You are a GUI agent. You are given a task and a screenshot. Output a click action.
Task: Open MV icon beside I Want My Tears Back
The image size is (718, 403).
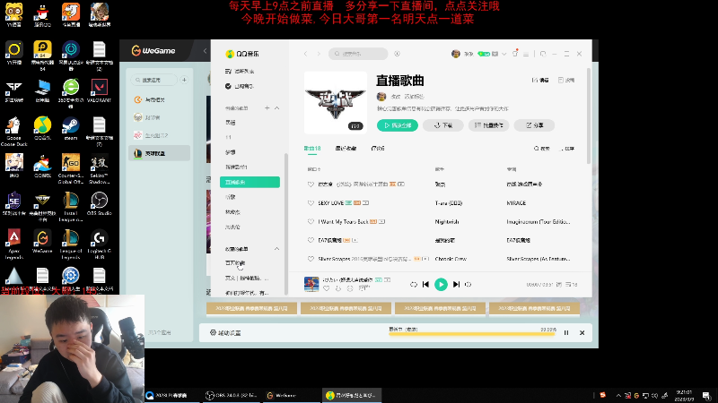pos(382,221)
